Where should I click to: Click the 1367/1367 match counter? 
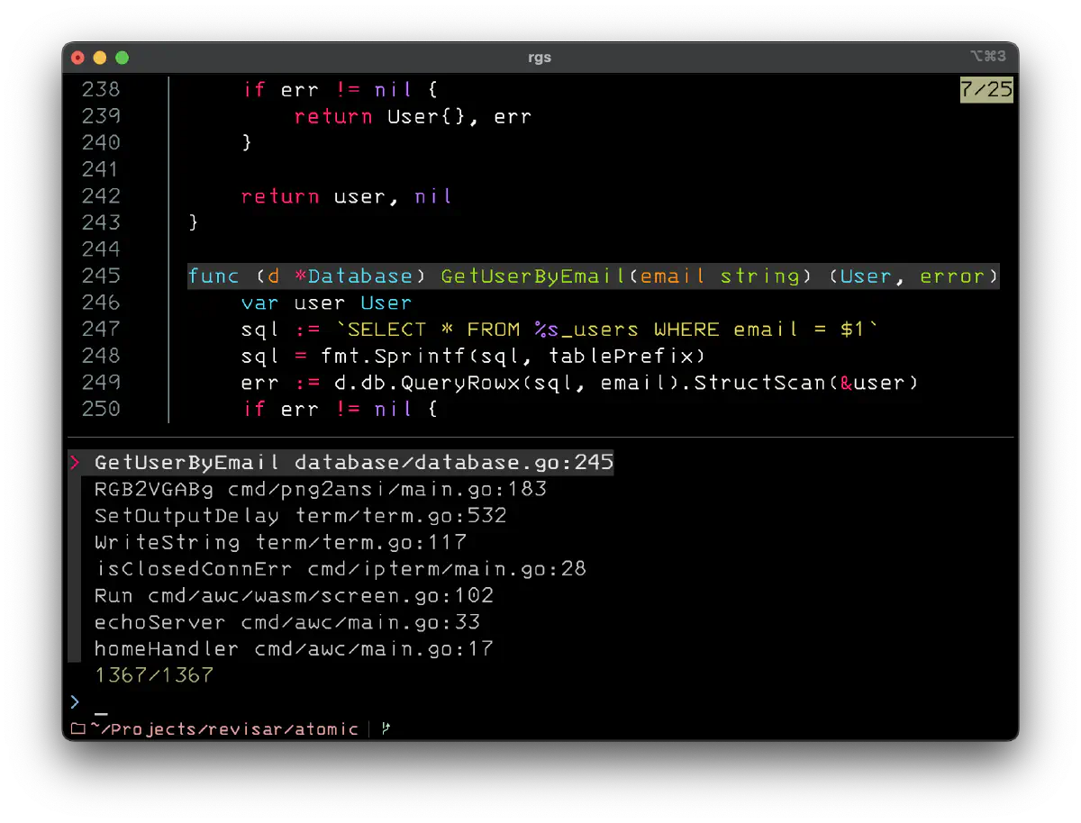pos(153,674)
